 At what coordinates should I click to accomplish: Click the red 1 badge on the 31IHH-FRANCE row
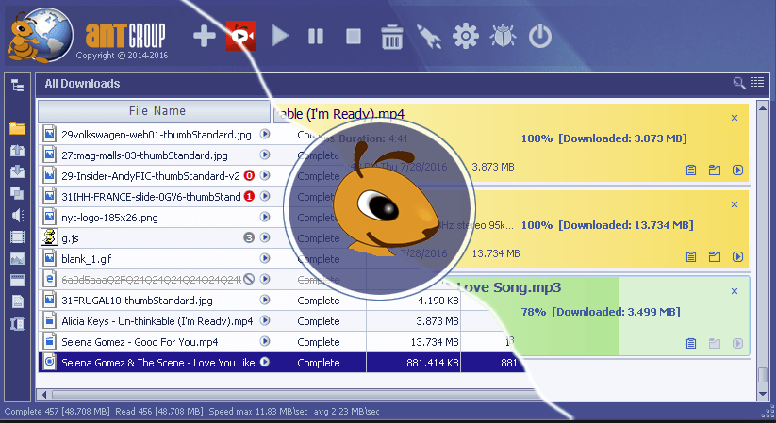pyautogui.click(x=250, y=196)
